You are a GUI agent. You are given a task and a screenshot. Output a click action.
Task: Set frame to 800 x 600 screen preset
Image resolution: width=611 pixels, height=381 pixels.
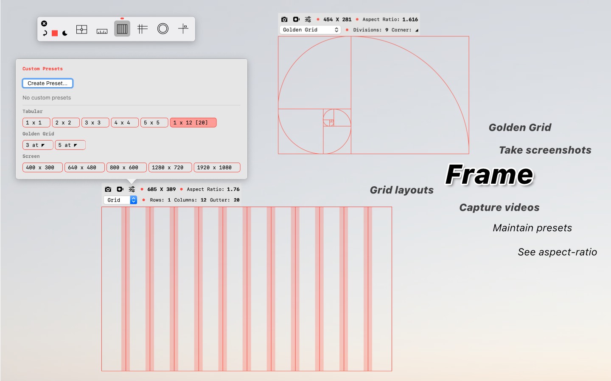click(126, 168)
